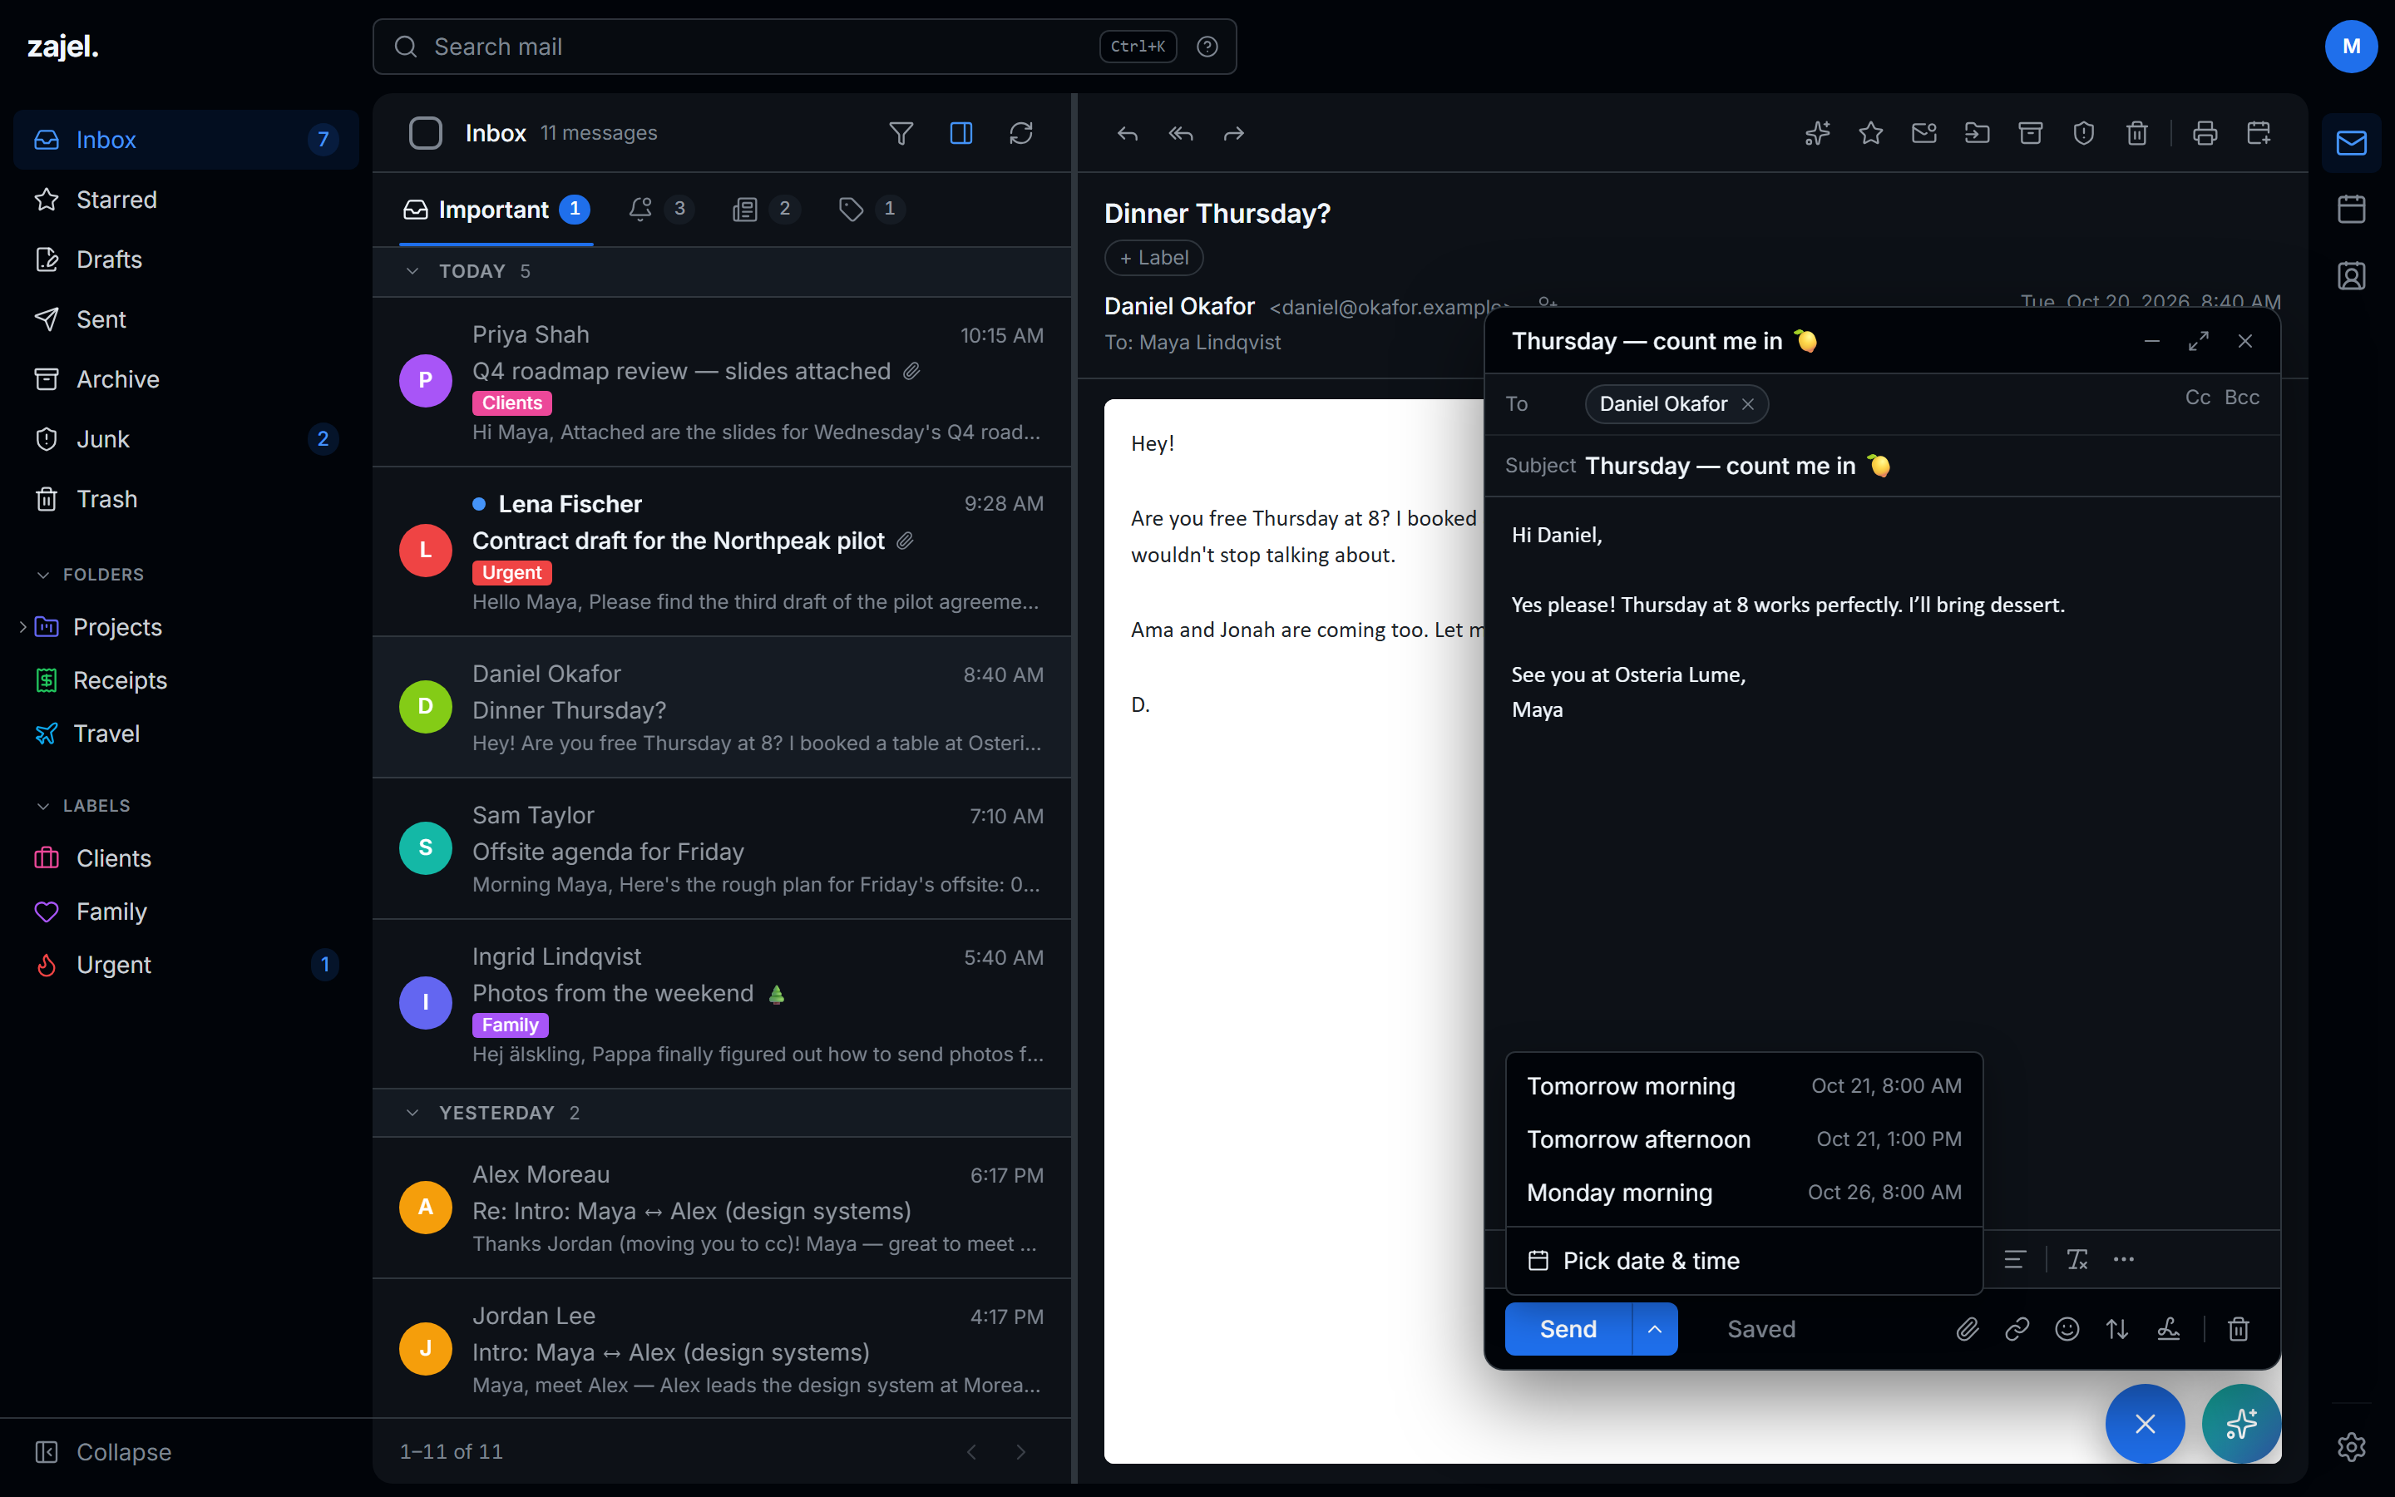
Task: Open Lena Fischer's contract draft email
Action: (x=722, y=551)
